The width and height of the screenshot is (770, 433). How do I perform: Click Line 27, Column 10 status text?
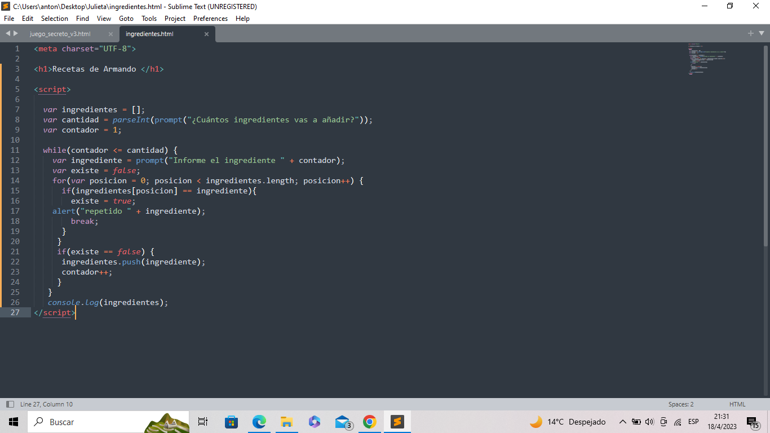tap(46, 404)
